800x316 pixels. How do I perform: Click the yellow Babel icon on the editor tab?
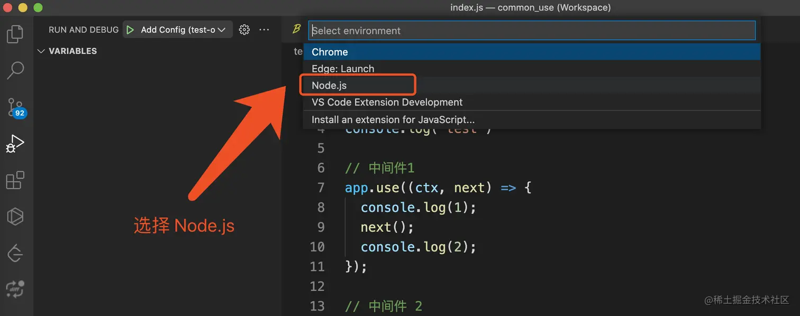point(296,29)
